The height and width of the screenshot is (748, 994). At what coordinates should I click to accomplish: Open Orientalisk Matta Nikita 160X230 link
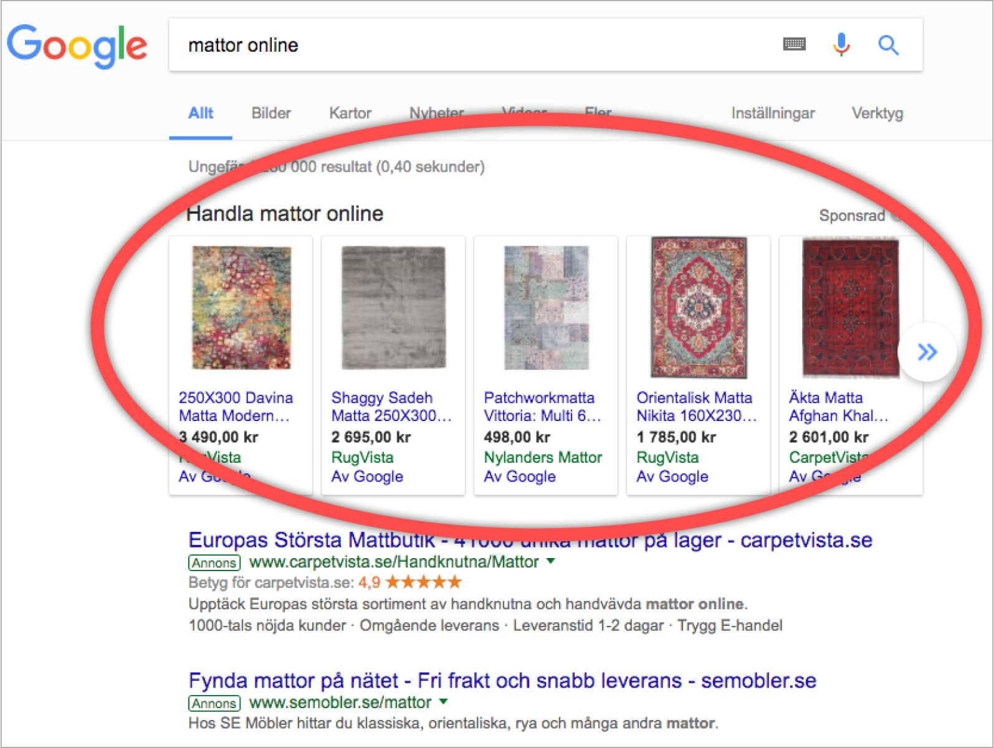point(696,407)
